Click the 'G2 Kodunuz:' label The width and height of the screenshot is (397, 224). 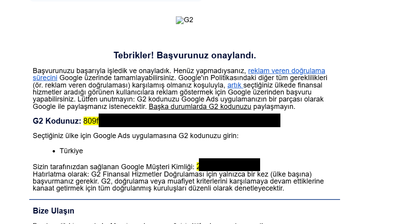tap(57, 121)
